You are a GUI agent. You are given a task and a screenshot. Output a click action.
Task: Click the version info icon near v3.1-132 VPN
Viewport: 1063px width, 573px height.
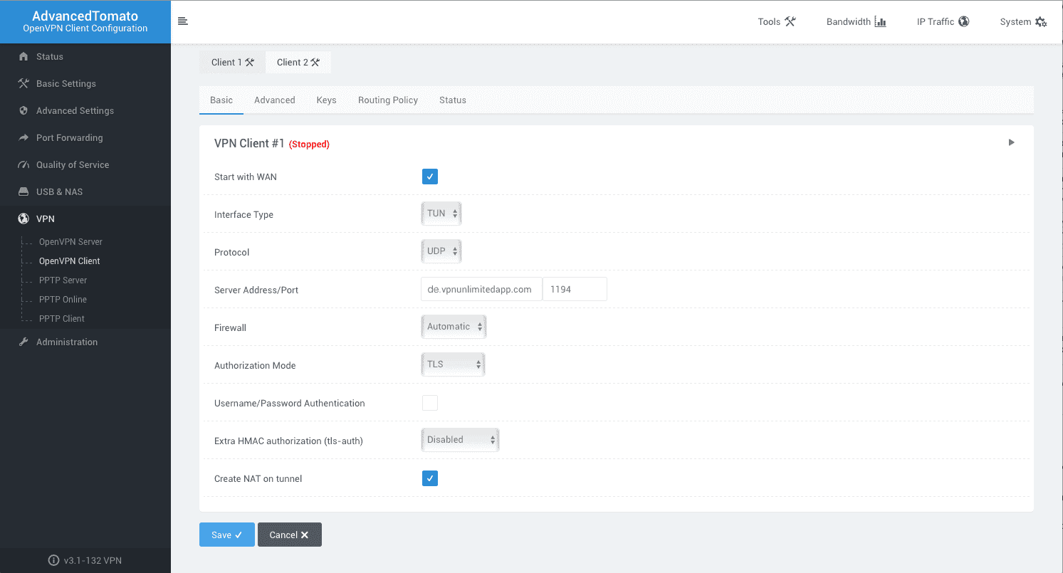(55, 560)
